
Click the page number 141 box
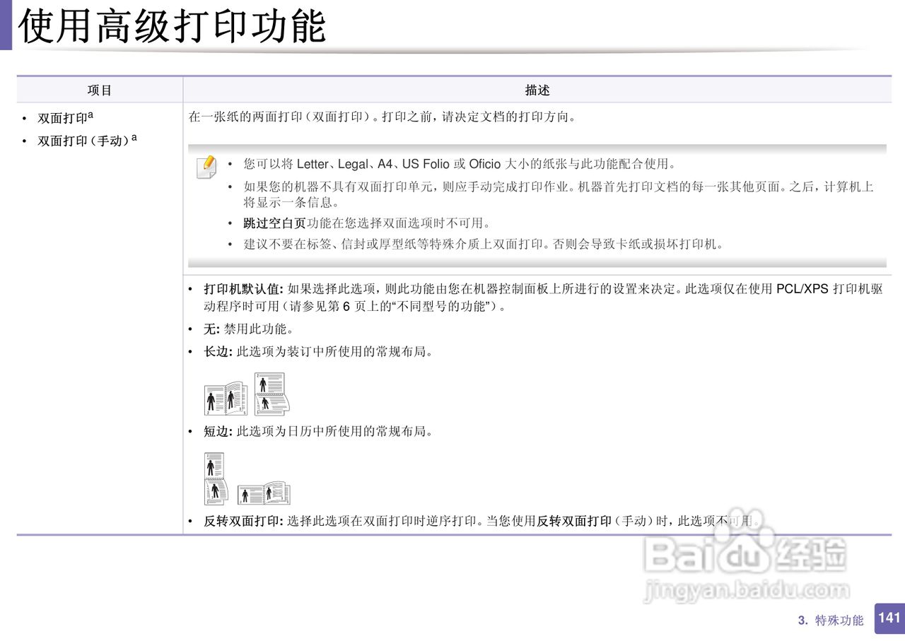[x=889, y=618]
